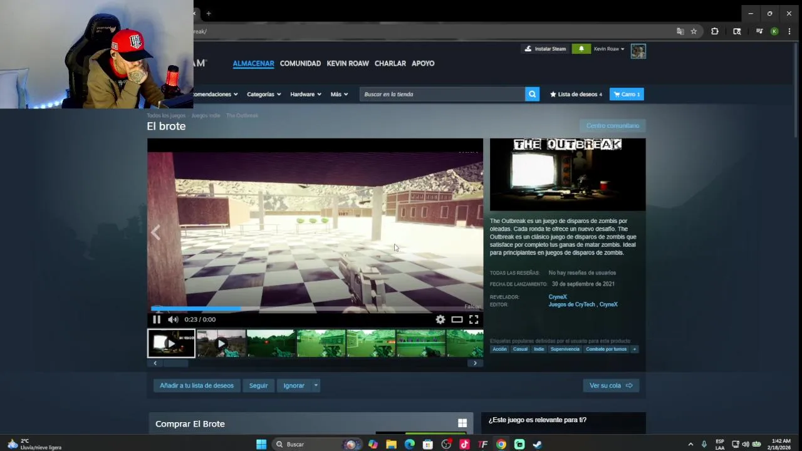802x451 pixels.
Task: Click the Buscar en la tienda field
Action: click(x=442, y=94)
